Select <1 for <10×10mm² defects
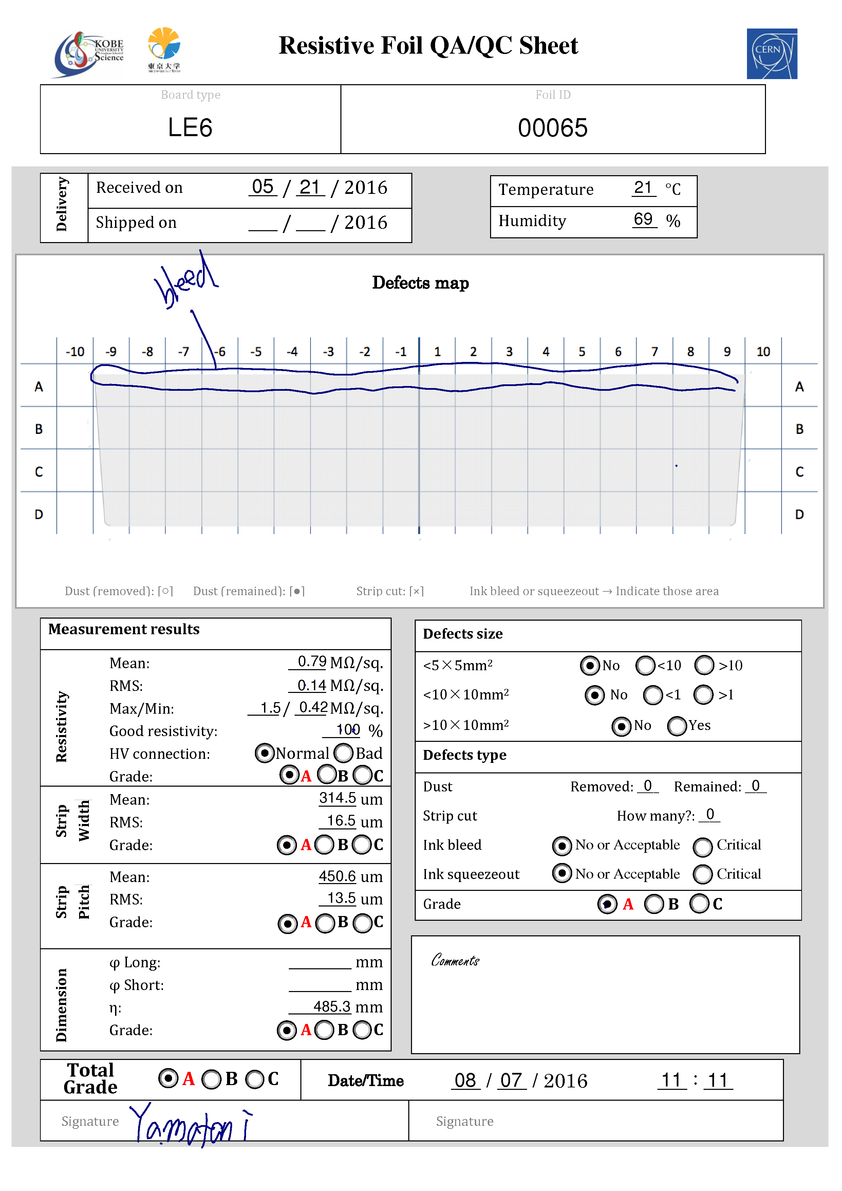The width and height of the screenshot is (842, 1191). tap(653, 695)
